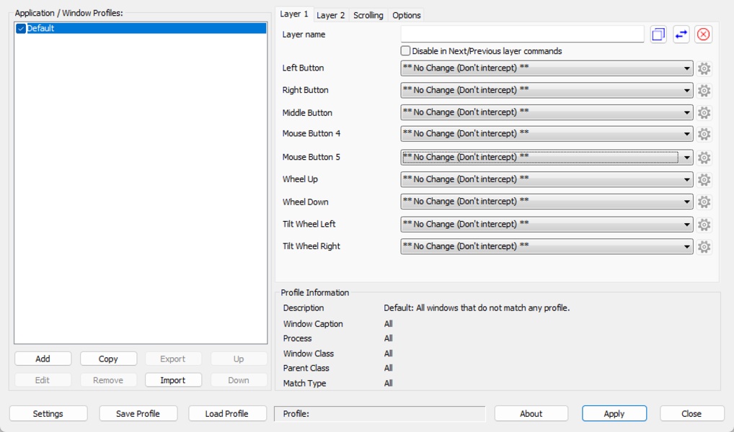Open the gear settings for Middle Button
This screenshot has height=432, width=734.
704,112
